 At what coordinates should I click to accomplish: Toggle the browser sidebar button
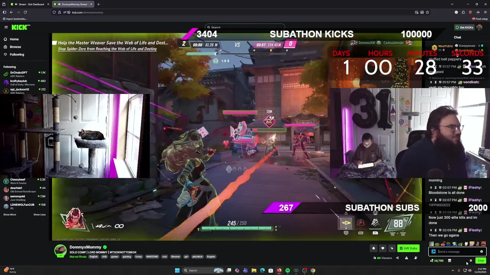click(4, 12)
